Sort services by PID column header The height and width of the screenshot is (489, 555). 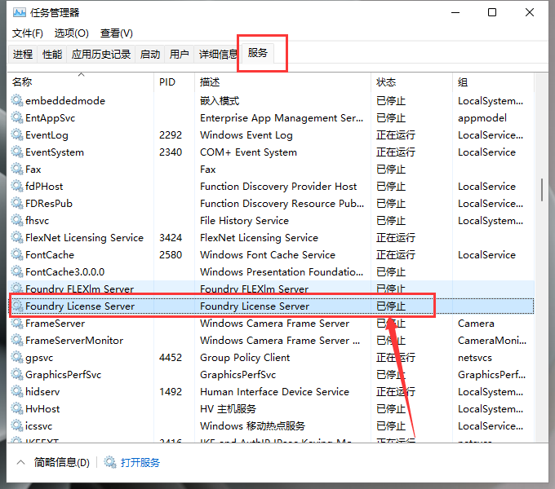[174, 82]
